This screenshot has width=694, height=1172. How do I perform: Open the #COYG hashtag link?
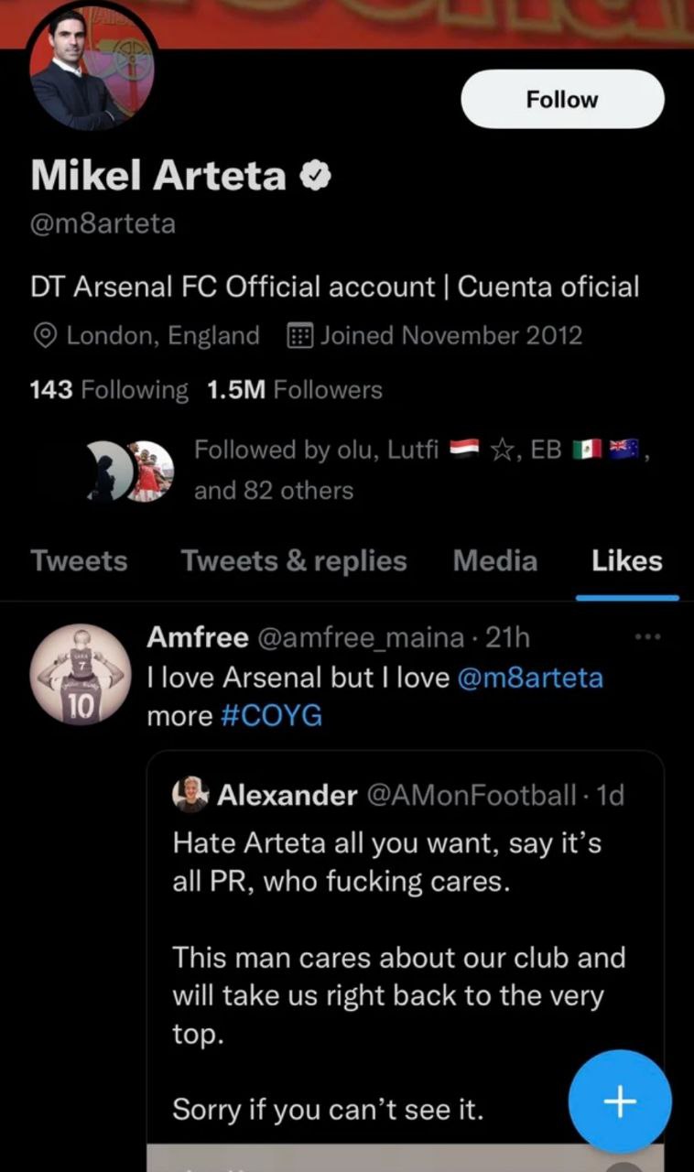pos(271,716)
